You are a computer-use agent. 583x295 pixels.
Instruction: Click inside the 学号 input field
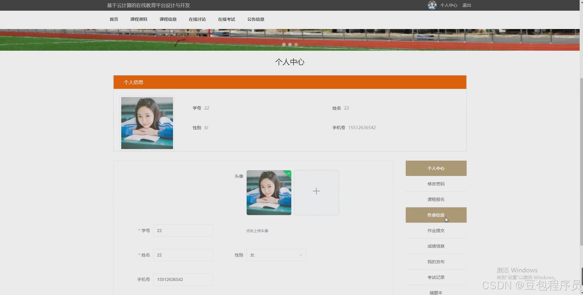(182, 230)
